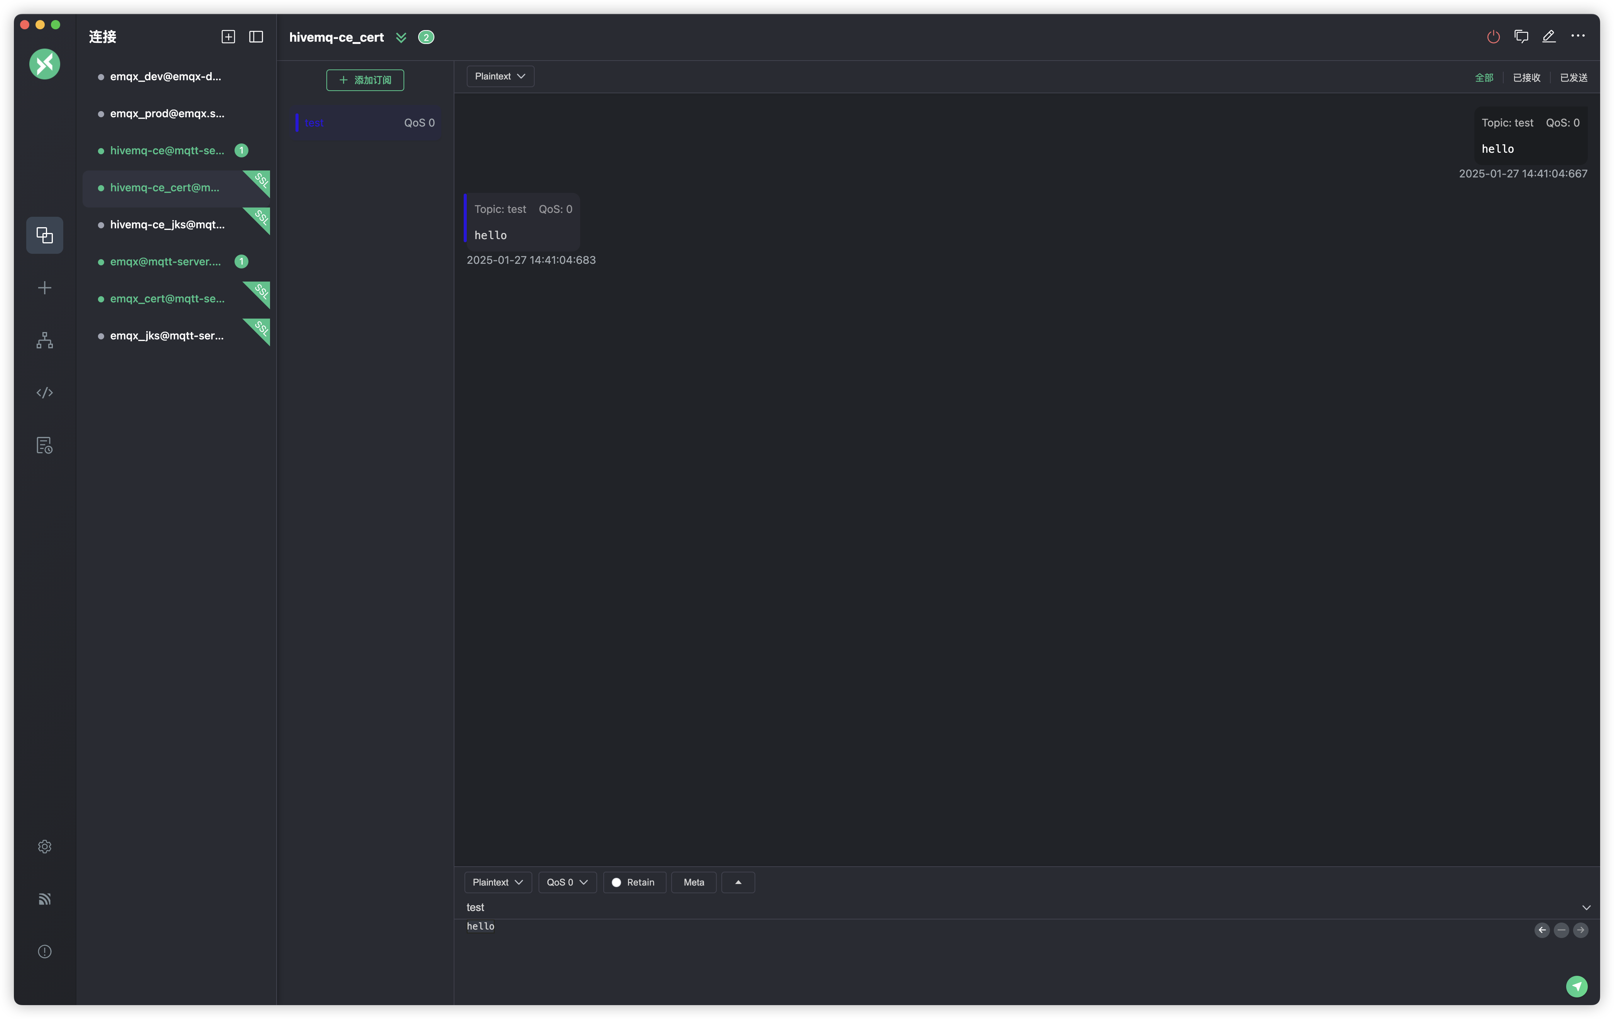The height and width of the screenshot is (1019, 1614).
Task: Click the 连接 panel heading
Action: point(103,37)
